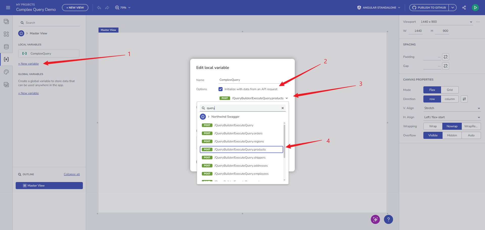
Task: Expand the Angular Standalone framework dropdown
Action: (x=379, y=8)
